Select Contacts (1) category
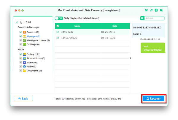Screen dimensions: 178x120 [33, 32]
